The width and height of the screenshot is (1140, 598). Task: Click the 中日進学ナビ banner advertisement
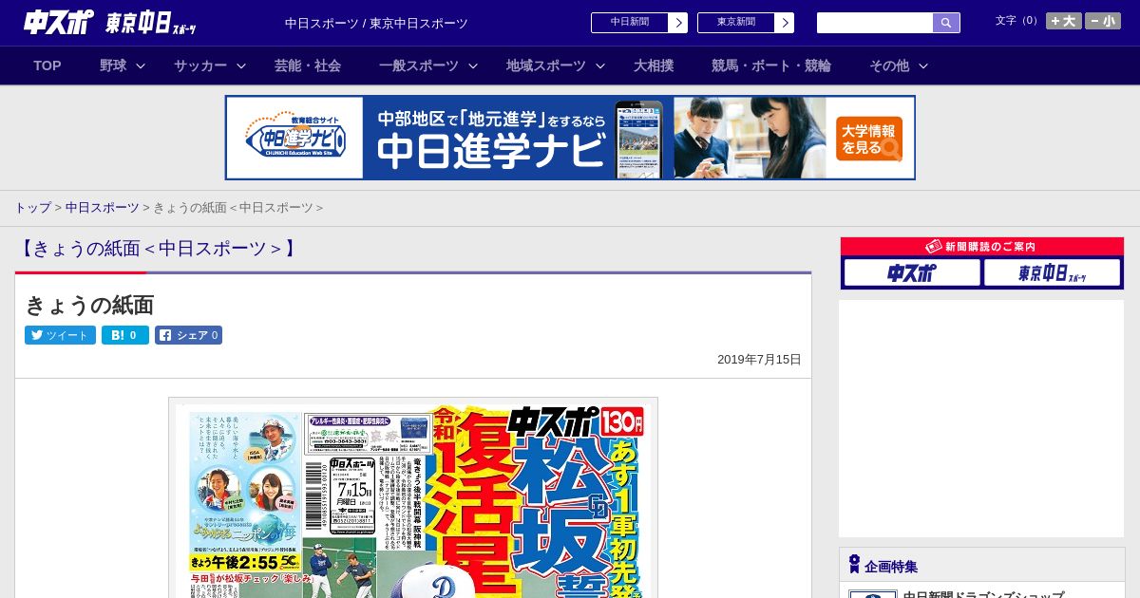point(570,138)
